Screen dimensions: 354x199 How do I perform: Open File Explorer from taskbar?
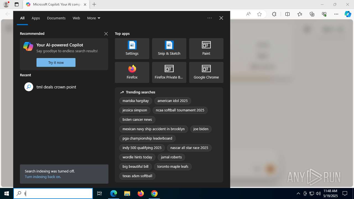pos(127,193)
